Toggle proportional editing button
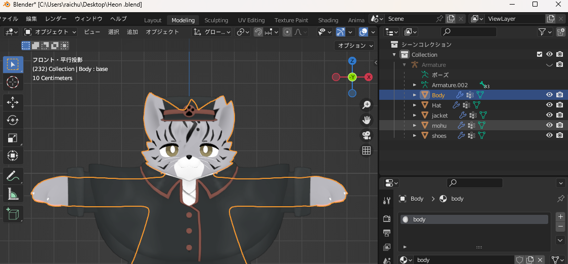568x264 pixels. pyautogui.click(x=287, y=32)
